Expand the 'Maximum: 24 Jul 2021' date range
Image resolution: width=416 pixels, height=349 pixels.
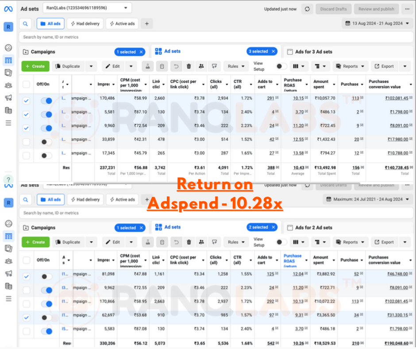tap(367, 199)
